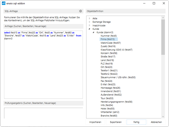Image resolution: width=169 pixels, height=127 pixels.
Task: Click the Importieren button
Action: click(x=95, y=122)
